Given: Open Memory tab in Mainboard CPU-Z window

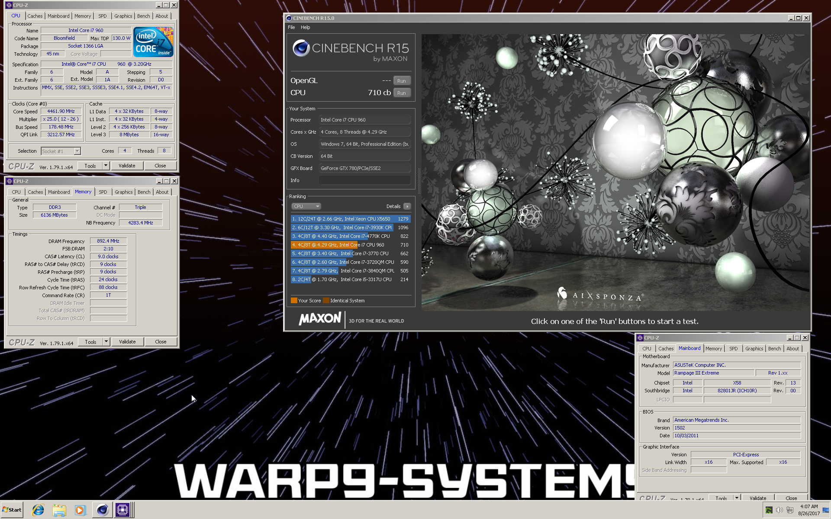Looking at the screenshot, I should (713, 349).
